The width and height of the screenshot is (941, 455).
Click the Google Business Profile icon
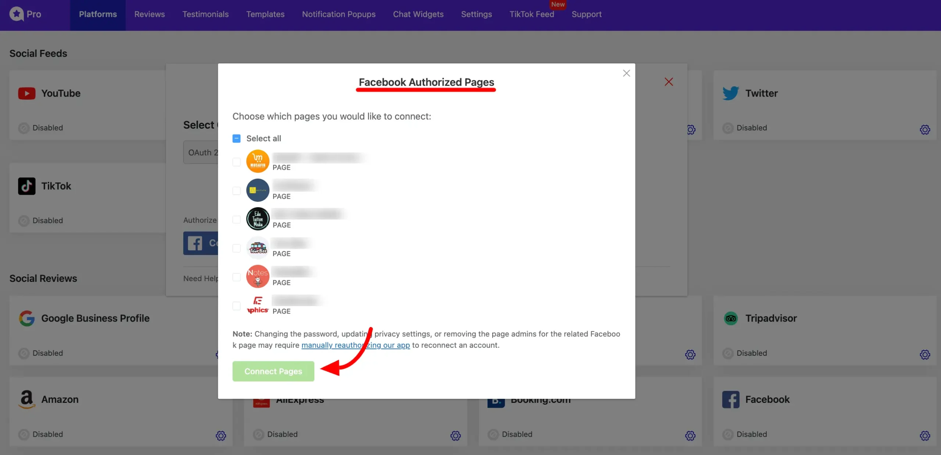pyautogui.click(x=26, y=318)
